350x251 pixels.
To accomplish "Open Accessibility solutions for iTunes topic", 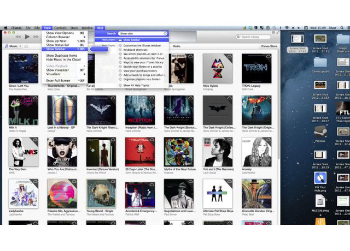I will tap(144, 58).
